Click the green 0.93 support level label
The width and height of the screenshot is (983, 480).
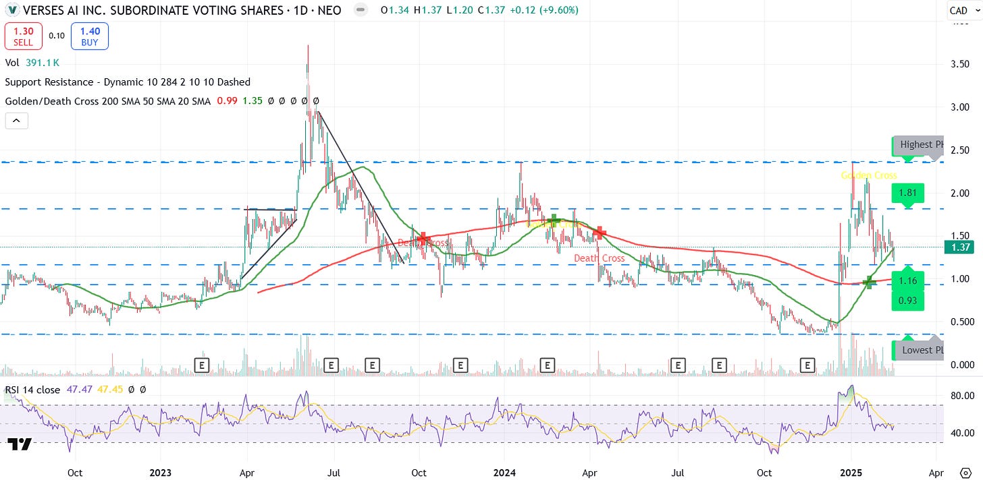coord(908,300)
